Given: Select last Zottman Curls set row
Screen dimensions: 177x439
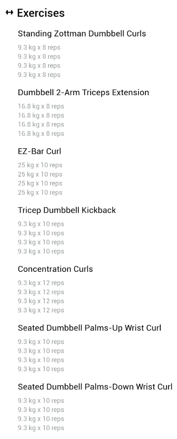Looking at the screenshot, I should (39, 75).
